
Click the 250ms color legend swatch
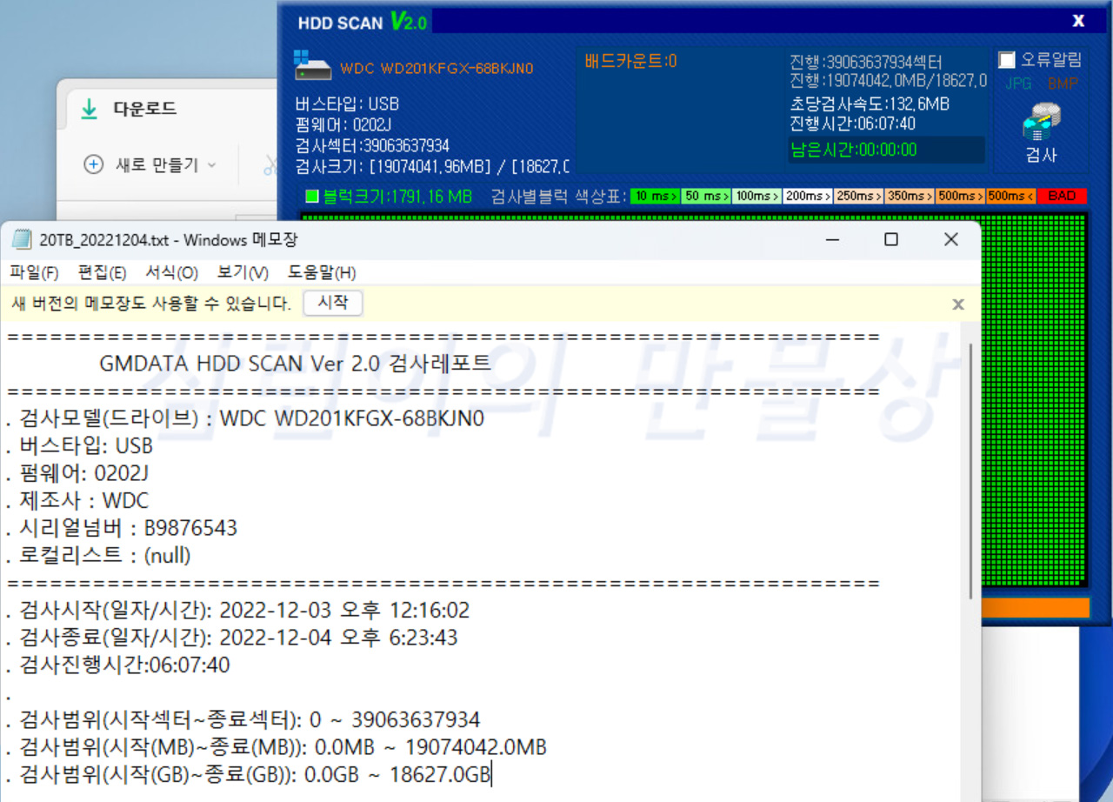tap(857, 197)
